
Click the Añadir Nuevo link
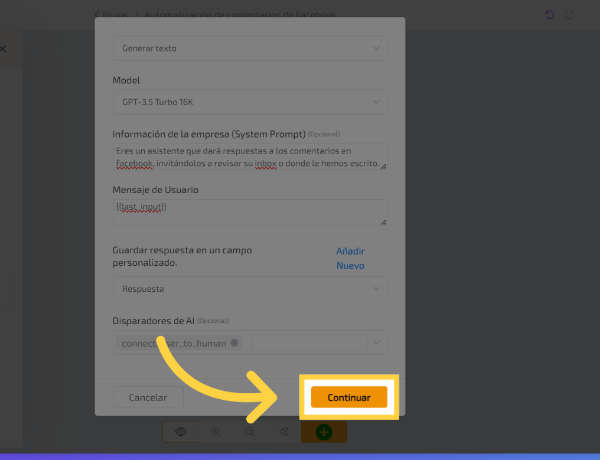coord(350,258)
